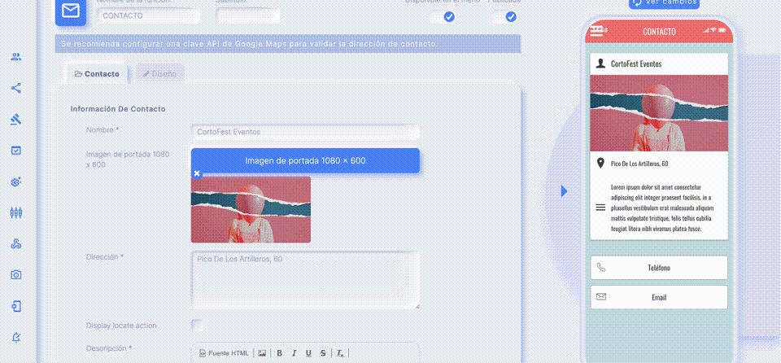Switch to the Contacto tab

pos(97,74)
